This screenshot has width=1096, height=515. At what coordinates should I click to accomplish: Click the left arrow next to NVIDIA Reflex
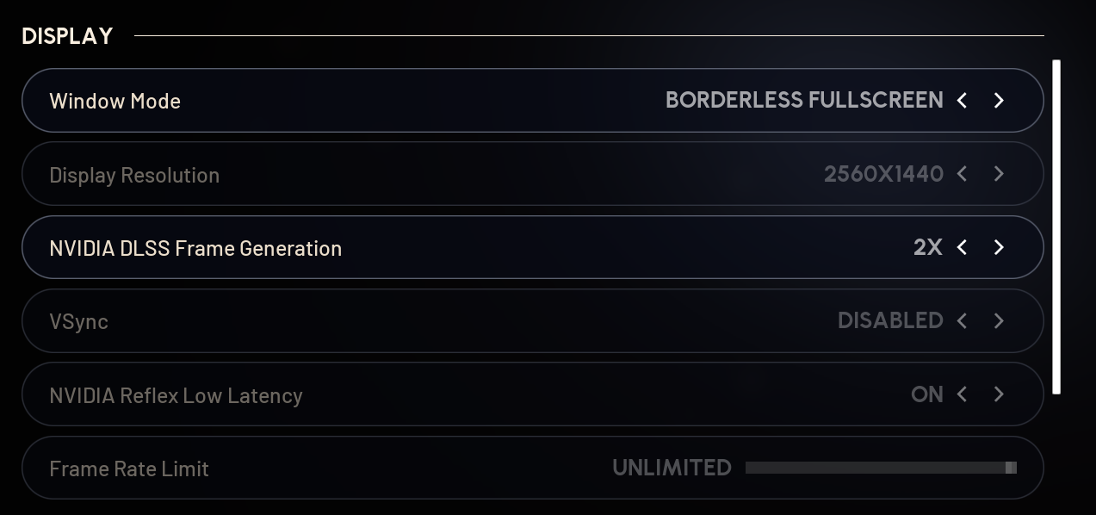point(962,394)
